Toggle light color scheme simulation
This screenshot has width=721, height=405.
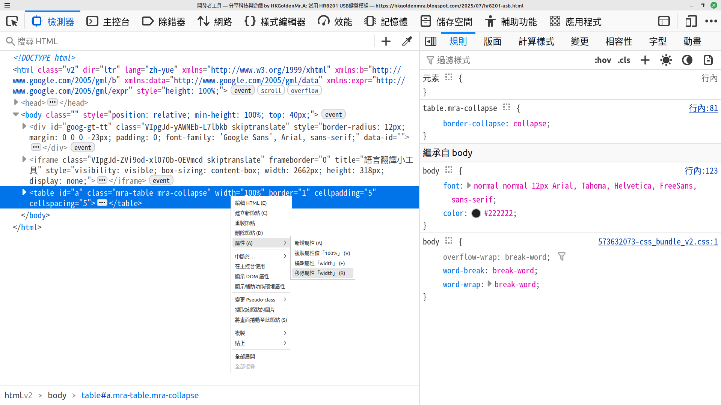[666, 60]
